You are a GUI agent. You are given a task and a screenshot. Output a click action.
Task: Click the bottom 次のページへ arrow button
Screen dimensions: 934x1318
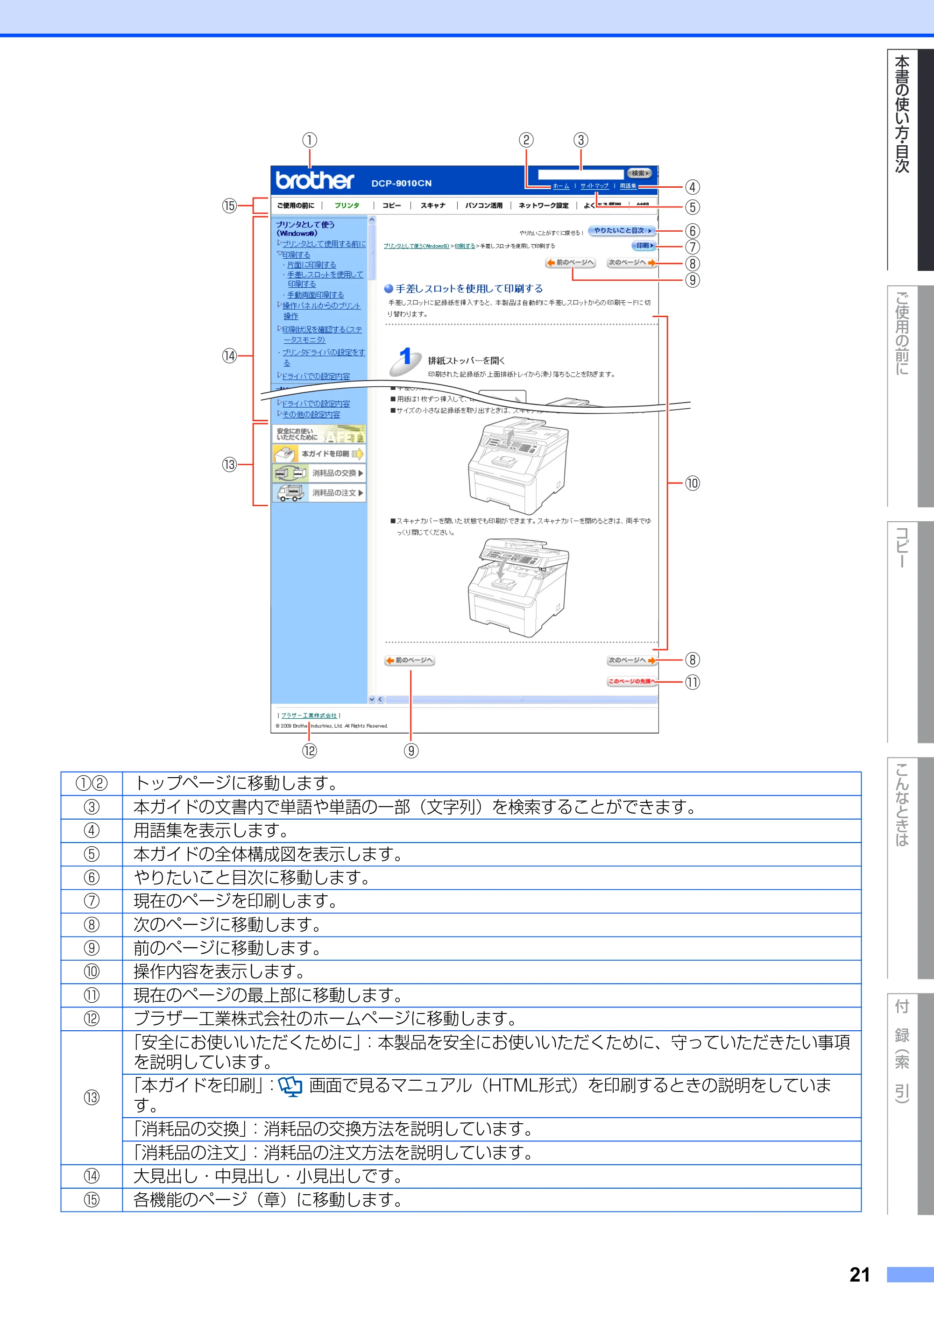point(631,660)
